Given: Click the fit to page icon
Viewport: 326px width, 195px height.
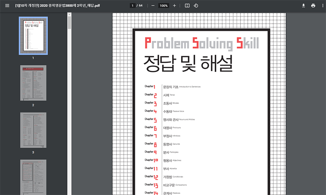Looking at the screenshot, I should tap(187, 6).
